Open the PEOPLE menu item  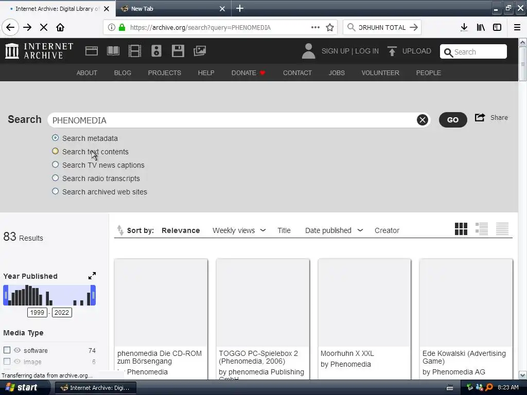pos(429,73)
